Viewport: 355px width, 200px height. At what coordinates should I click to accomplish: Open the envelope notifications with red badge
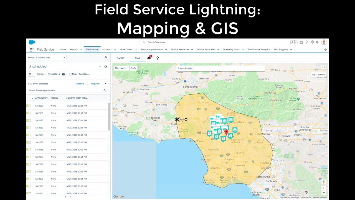coord(149,58)
